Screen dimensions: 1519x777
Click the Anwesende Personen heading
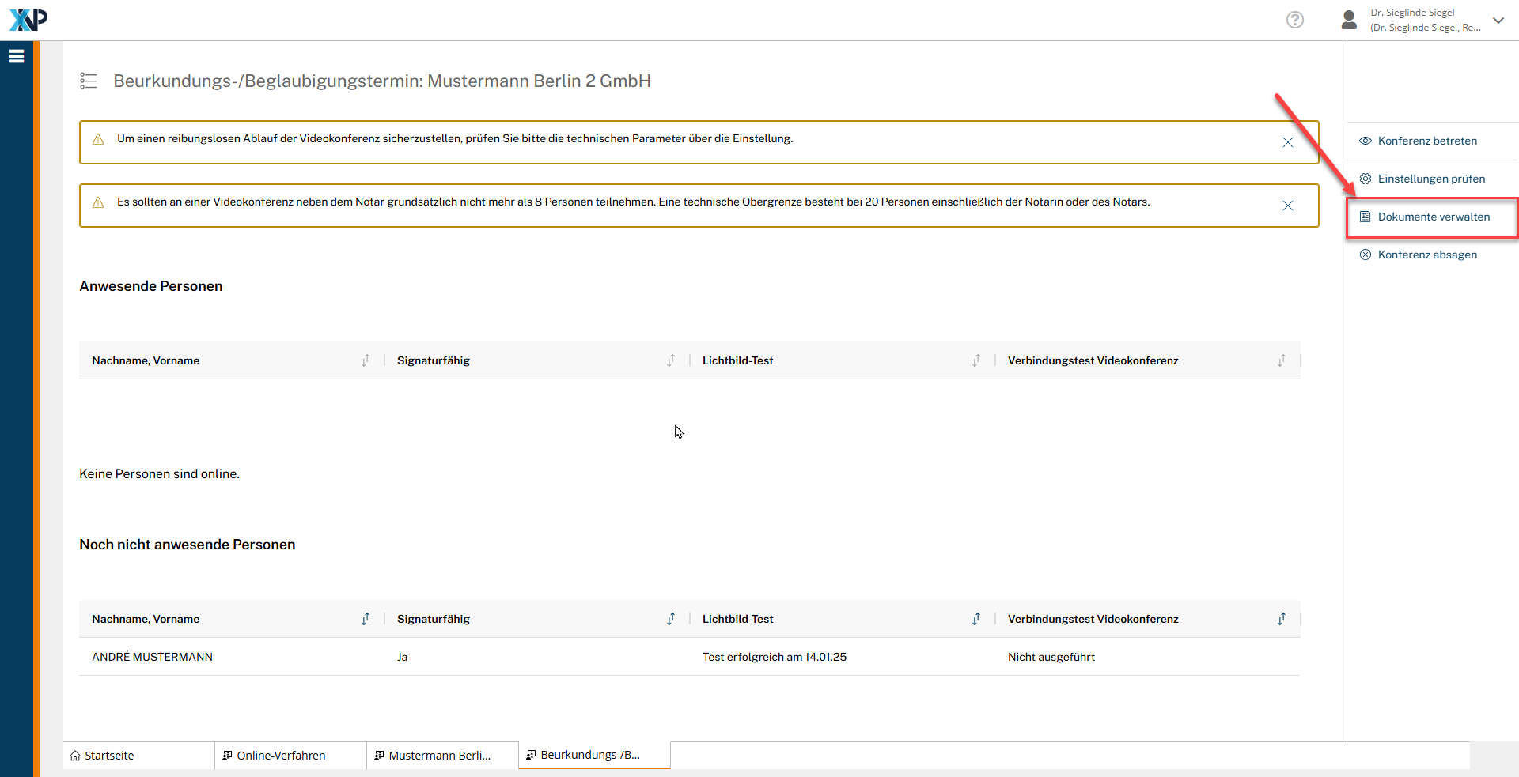pos(151,286)
